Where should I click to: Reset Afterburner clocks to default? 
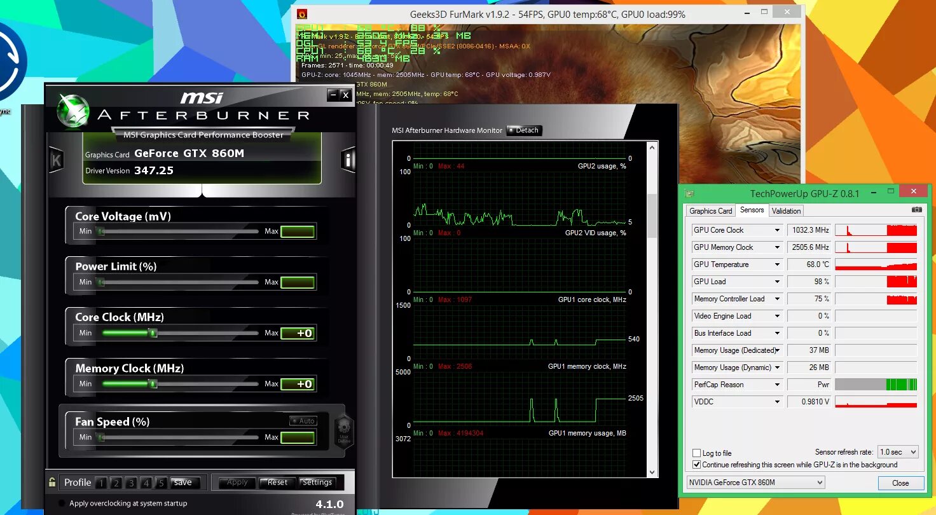click(x=277, y=483)
